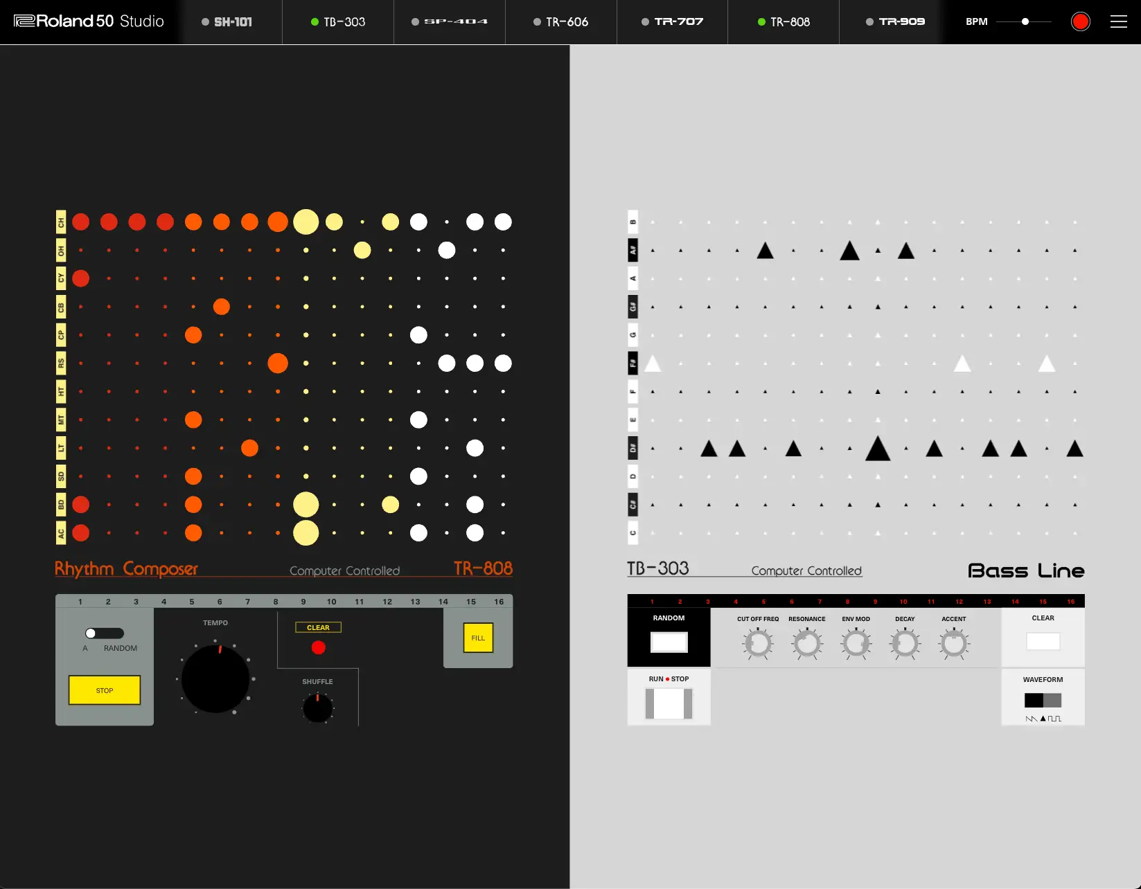Click the Roland 50 Studio logo
The height and width of the screenshot is (889, 1141).
(89, 21)
